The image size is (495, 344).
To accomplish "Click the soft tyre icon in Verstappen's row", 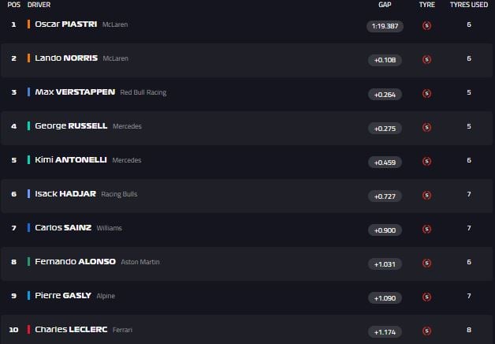I will 426,93.
